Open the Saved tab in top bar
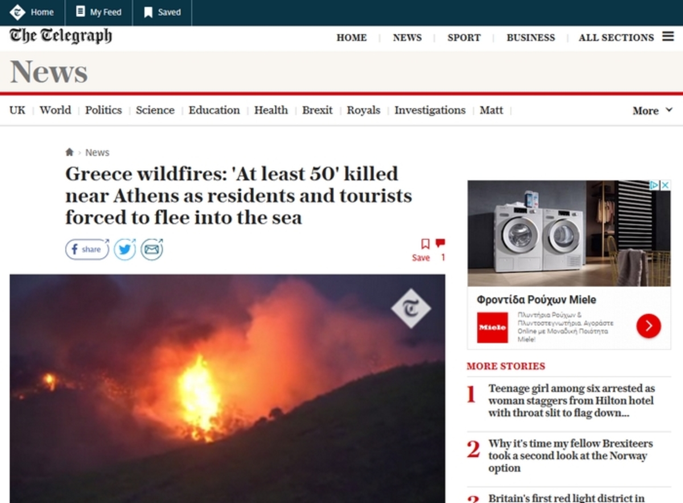Image resolution: width=683 pixels, height=503 pixels. tap(162, 12)
